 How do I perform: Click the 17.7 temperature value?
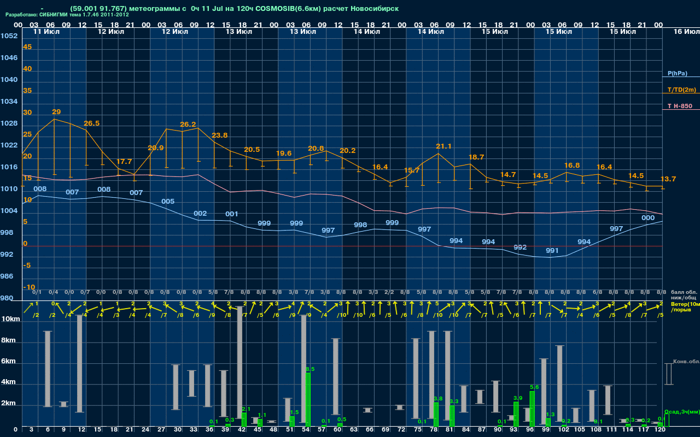(x=124, y=162)
